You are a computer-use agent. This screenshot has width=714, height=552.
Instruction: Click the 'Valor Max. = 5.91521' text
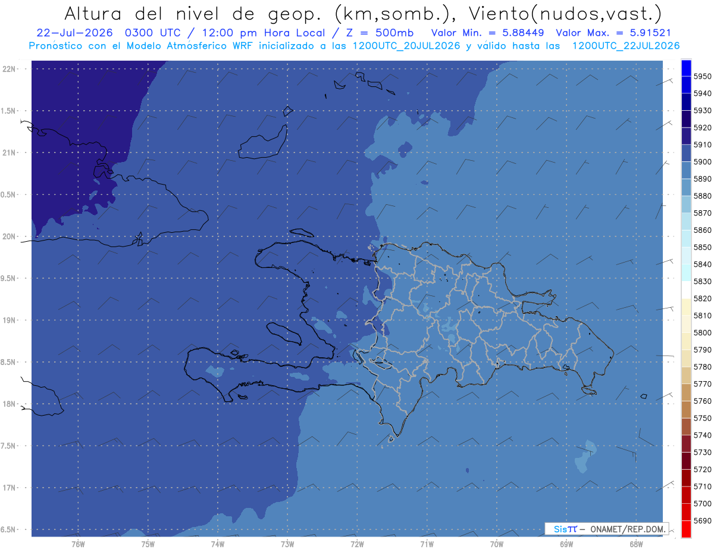click(613, 33)
